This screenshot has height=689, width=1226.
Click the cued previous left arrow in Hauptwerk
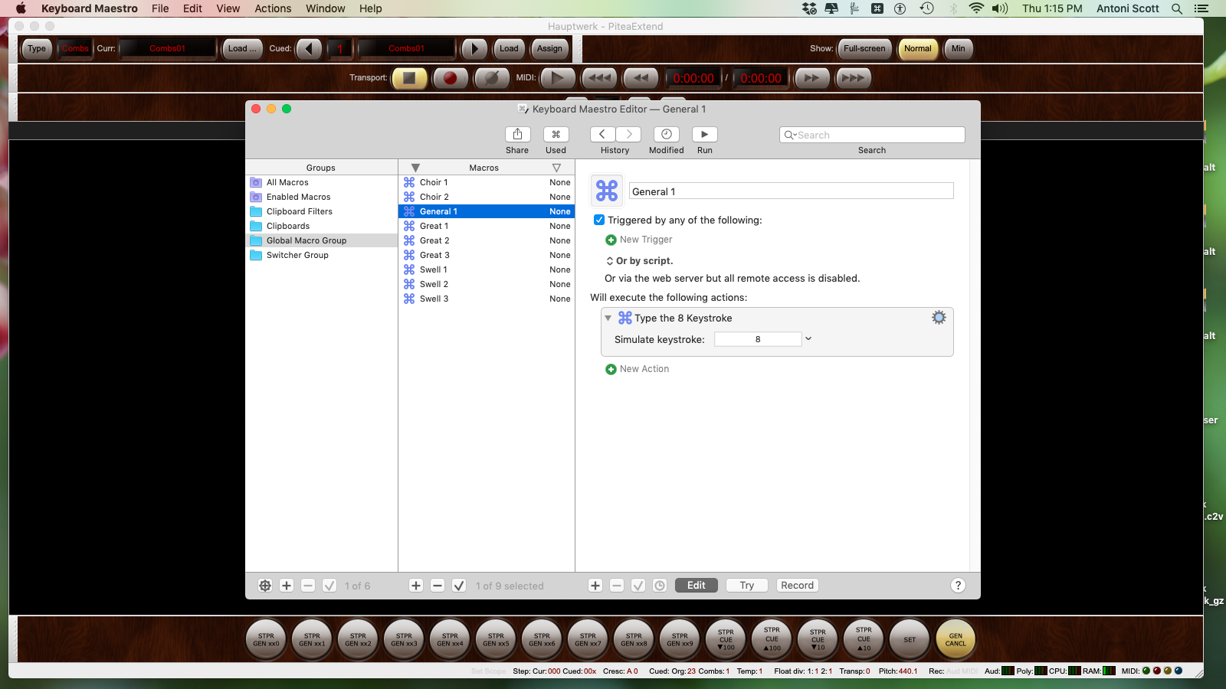309,48
